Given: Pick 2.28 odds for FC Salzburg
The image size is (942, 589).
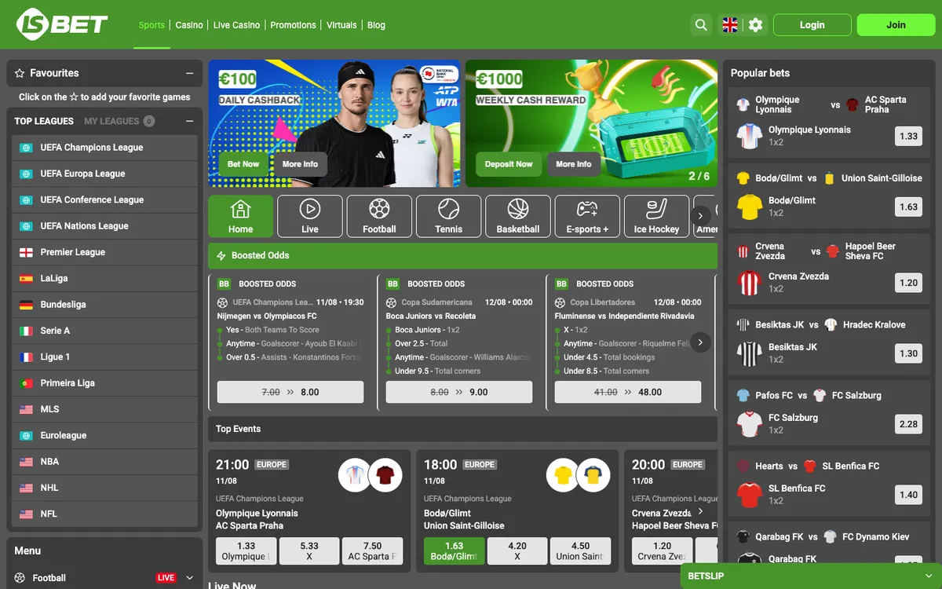Looking at the screenshot, I should [x=908, y=424].
